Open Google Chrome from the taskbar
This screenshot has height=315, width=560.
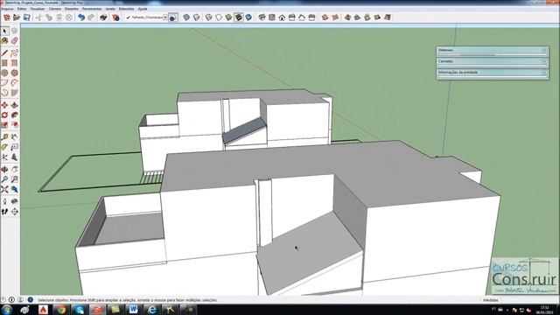[61, 309]
